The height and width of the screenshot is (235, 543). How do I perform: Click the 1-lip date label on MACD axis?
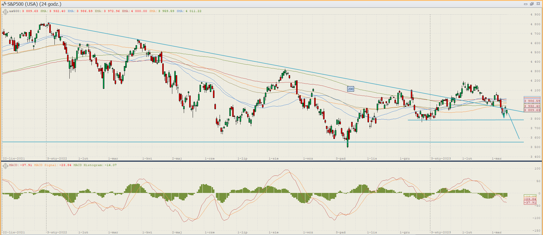[242, 232]
